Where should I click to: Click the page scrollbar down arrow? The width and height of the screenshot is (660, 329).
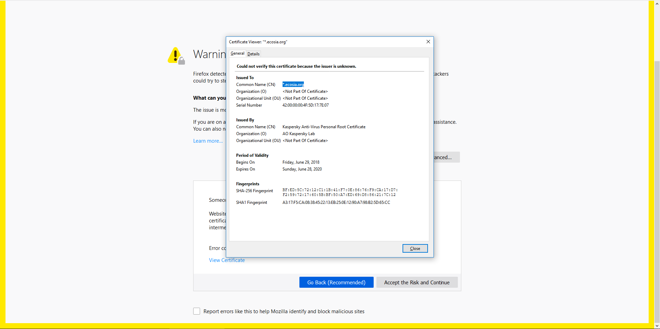pos(657,326)
